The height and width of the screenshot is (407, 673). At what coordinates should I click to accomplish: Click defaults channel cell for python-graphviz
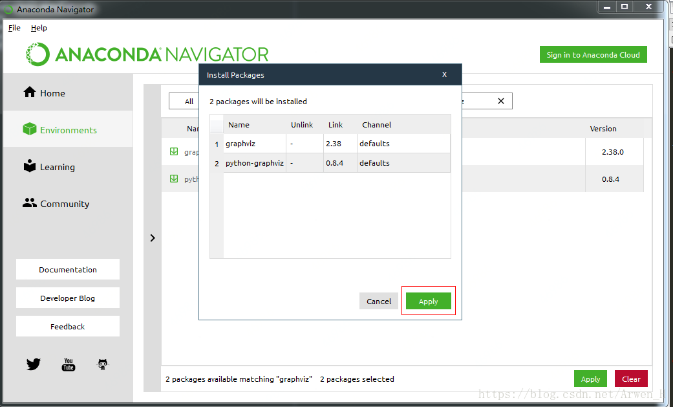click(x=403, y=163)
